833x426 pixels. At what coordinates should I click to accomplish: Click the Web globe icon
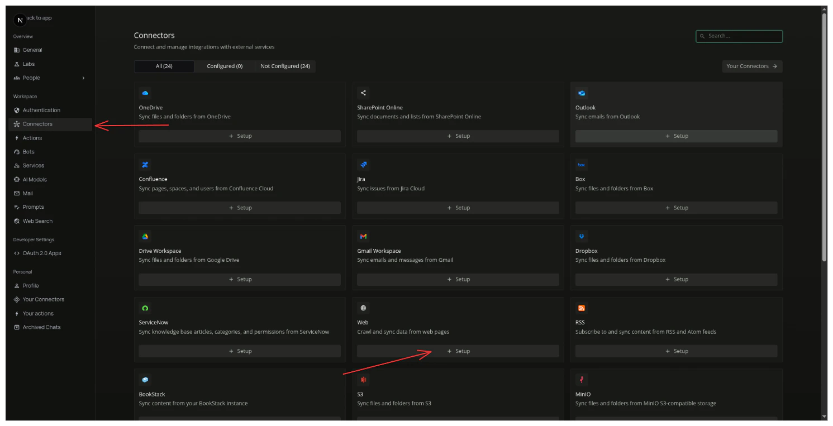(x=364, y=308)
